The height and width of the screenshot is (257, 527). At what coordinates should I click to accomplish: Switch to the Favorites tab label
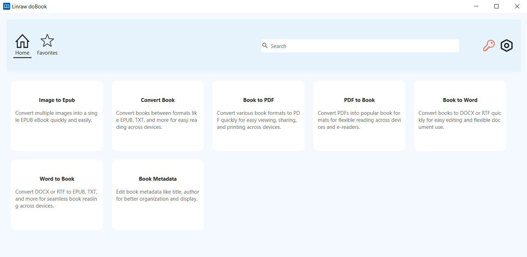(47, 53)
